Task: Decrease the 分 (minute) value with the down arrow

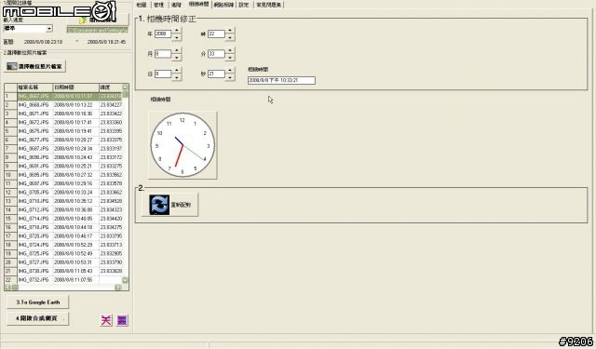Action: point(230,58)
